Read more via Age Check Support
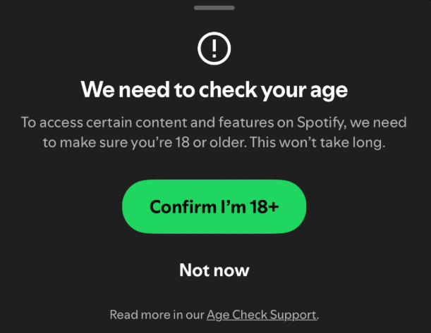The width and height of the screenshot is (431, 333). click(262, 315)
